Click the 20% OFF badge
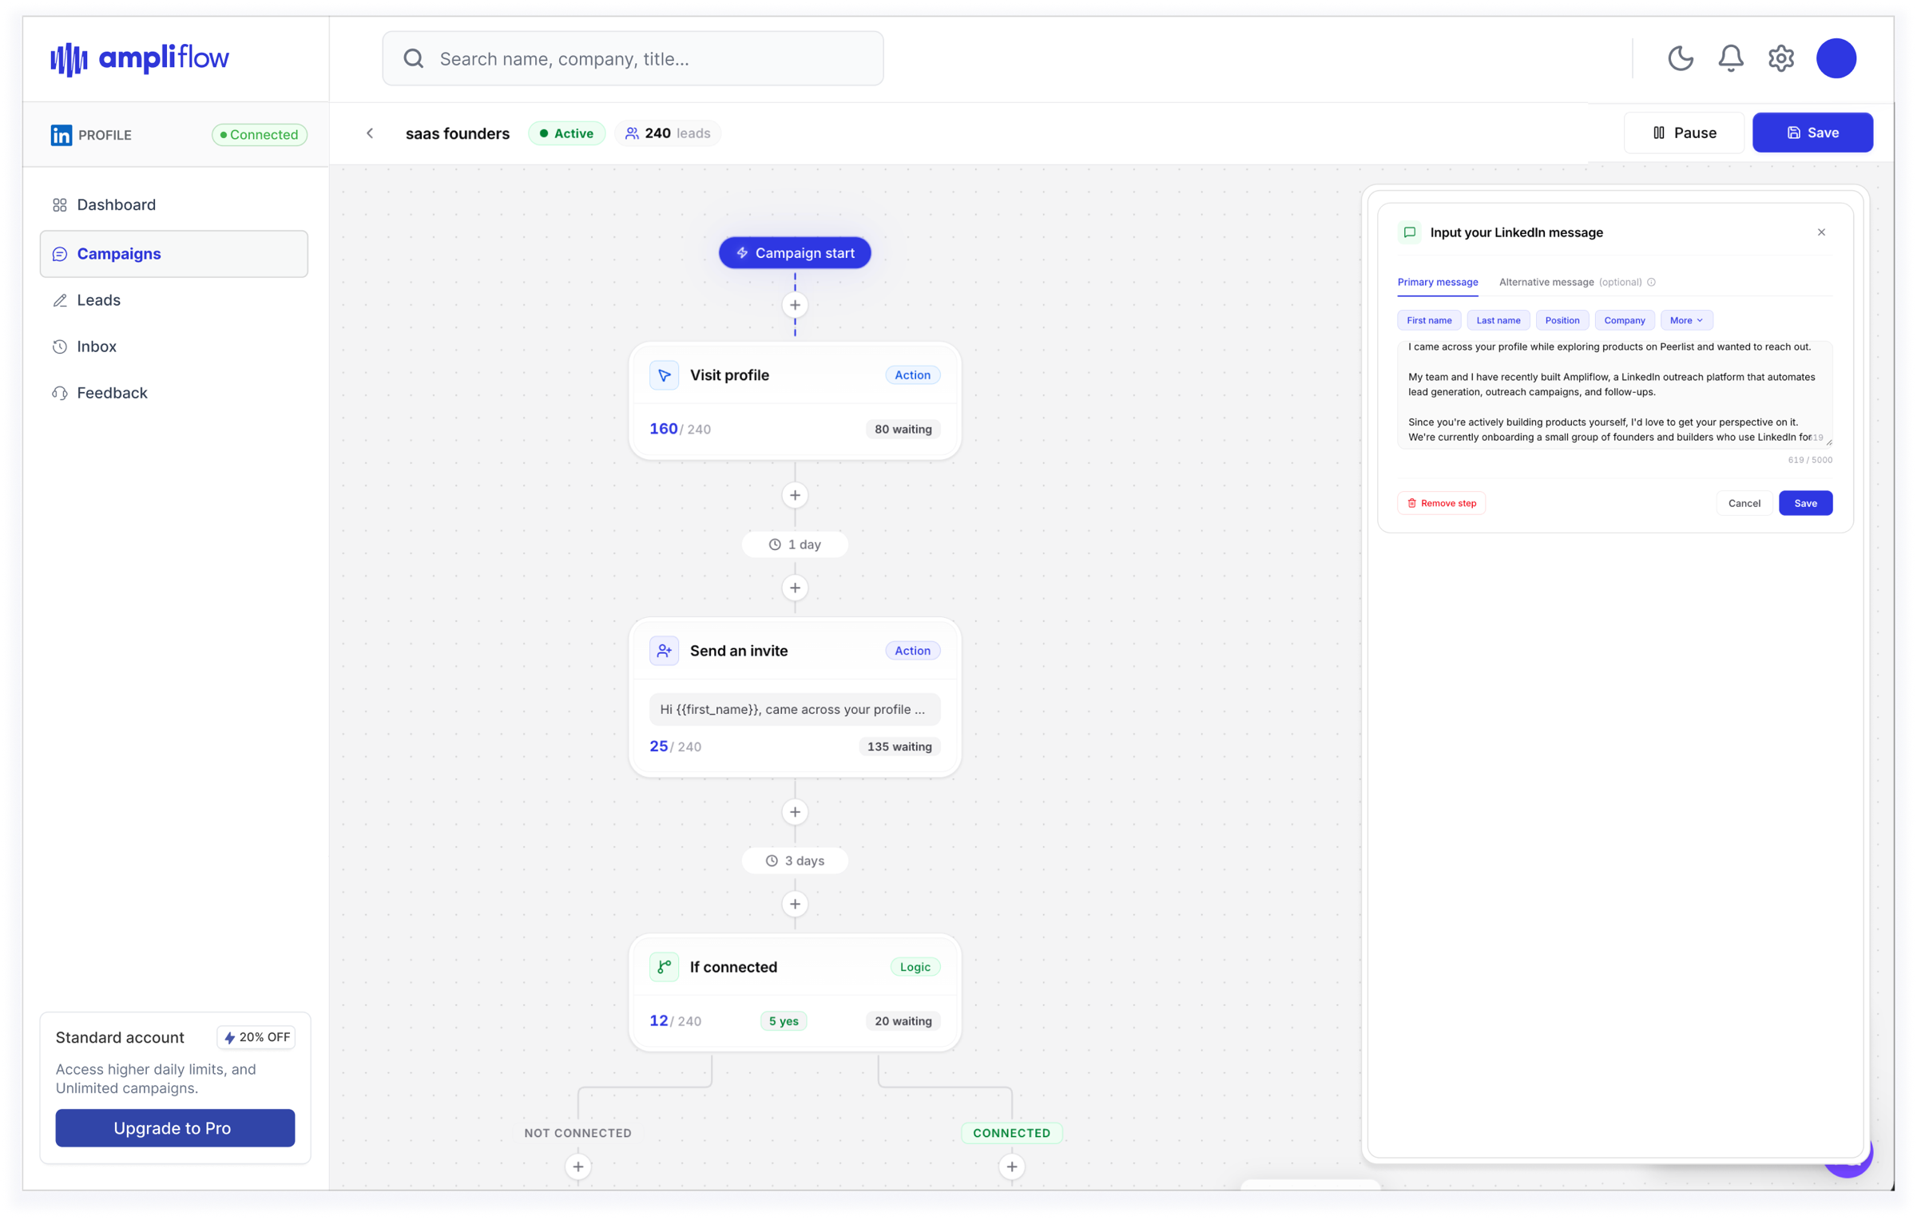Viewport: 1917px width, 1220px height. [256, 1037]
